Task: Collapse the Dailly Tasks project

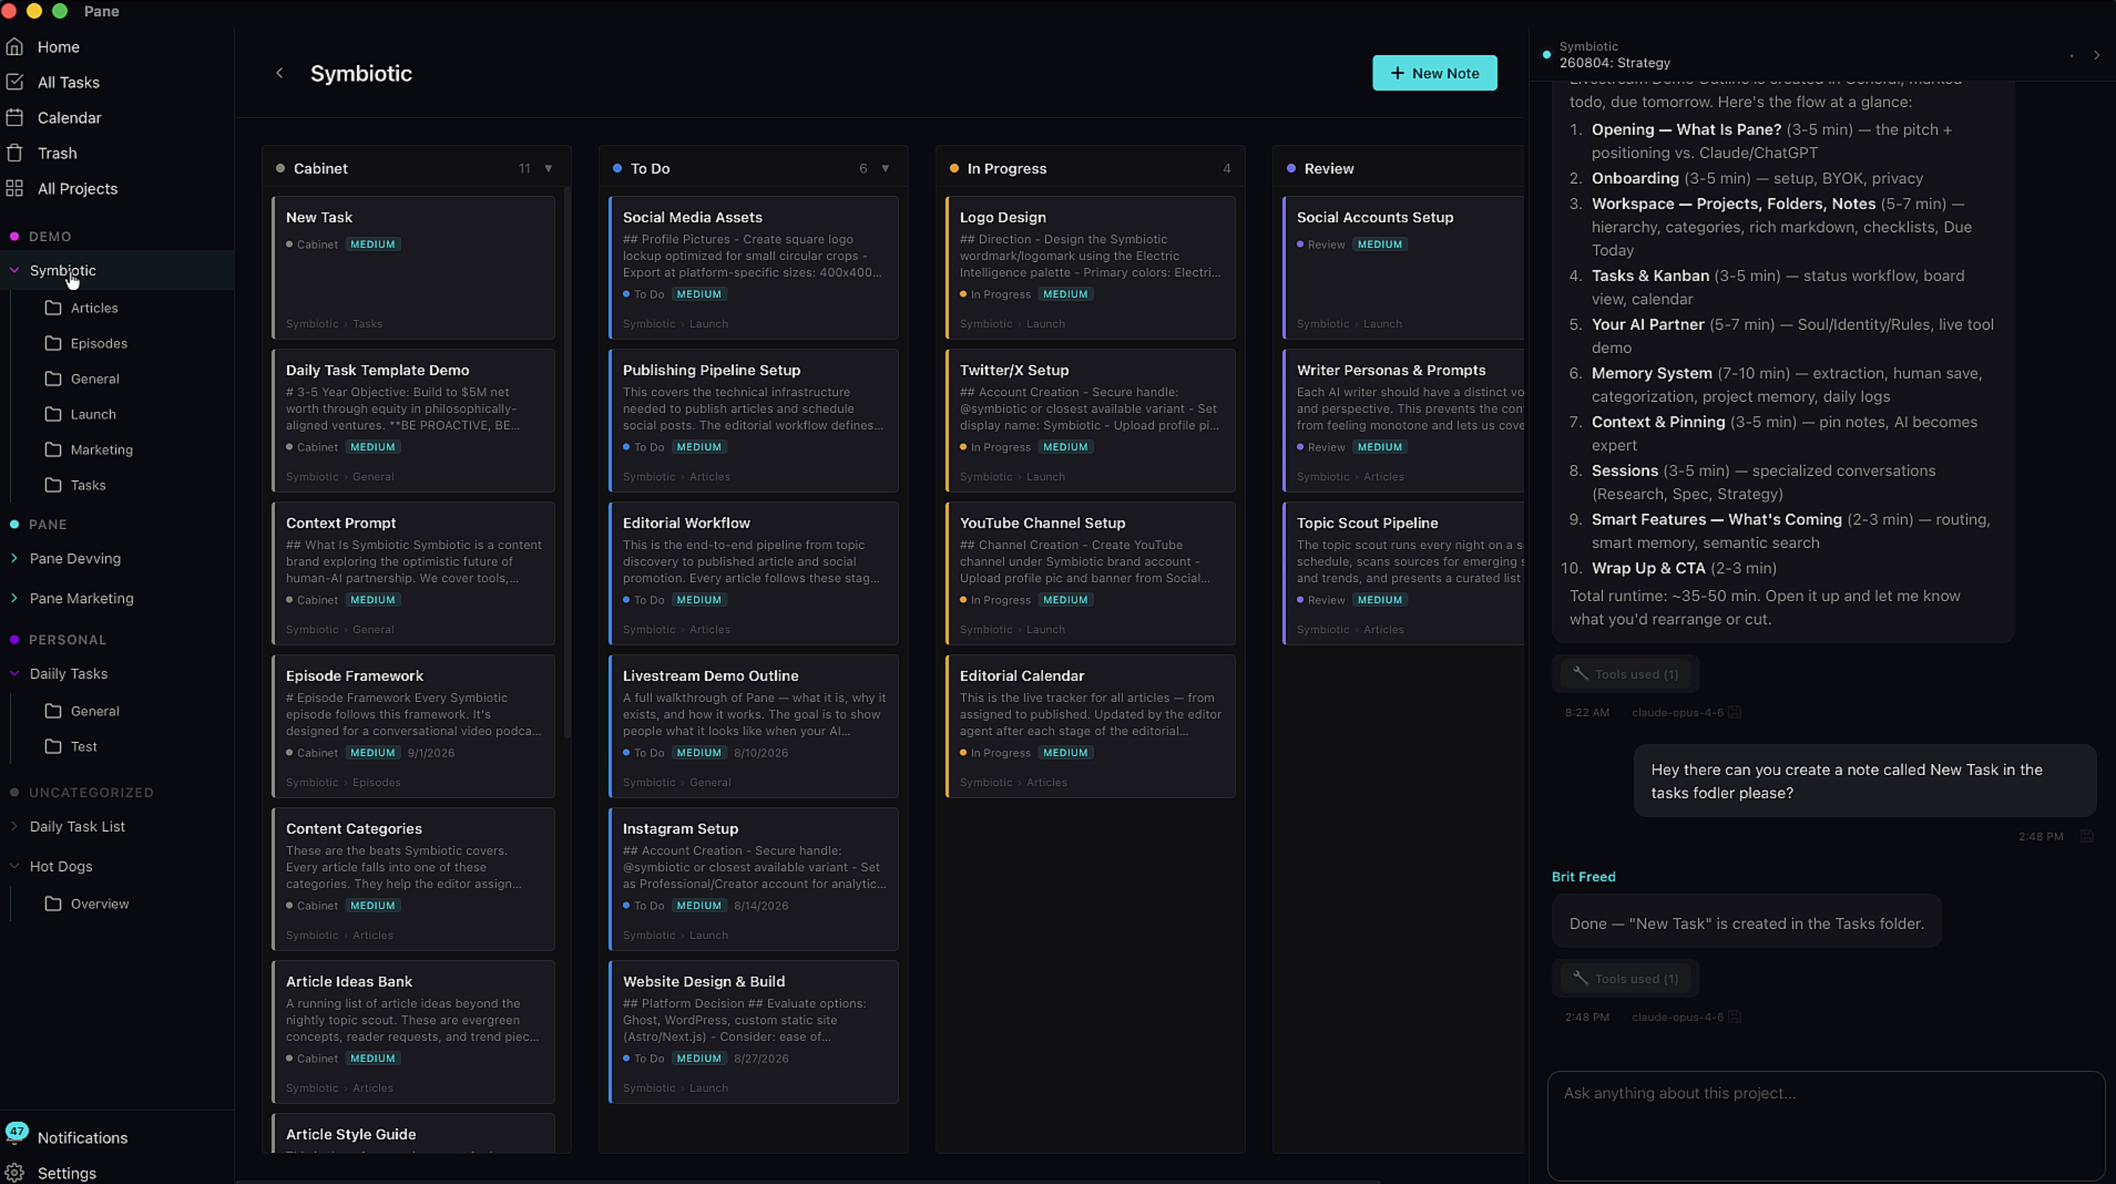Action: pyautogui.click(x=14, y=673)
